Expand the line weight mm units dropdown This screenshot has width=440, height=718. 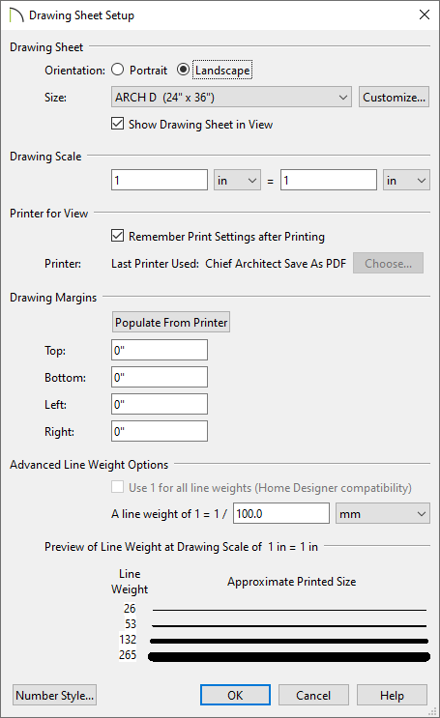pyautogui.click(x=383, y=514)
